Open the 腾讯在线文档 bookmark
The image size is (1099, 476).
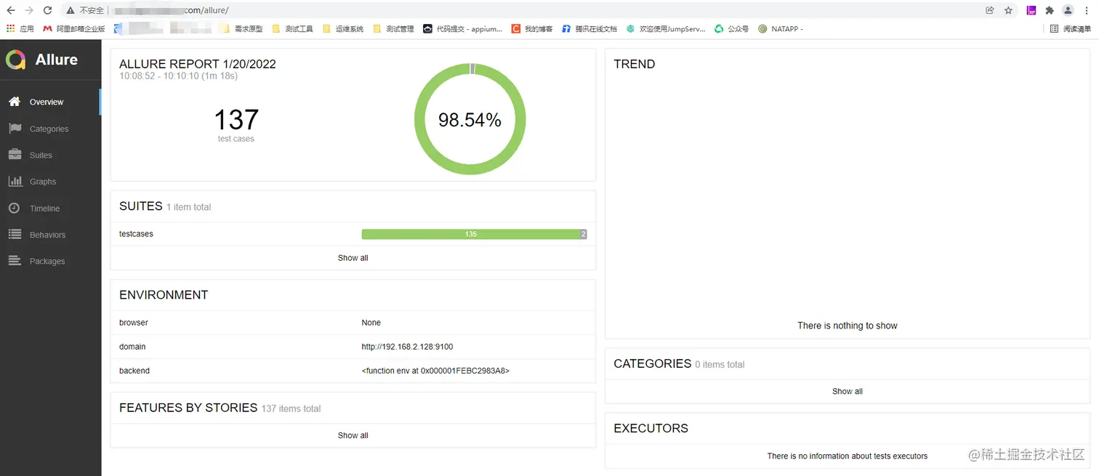coord(589,29)
